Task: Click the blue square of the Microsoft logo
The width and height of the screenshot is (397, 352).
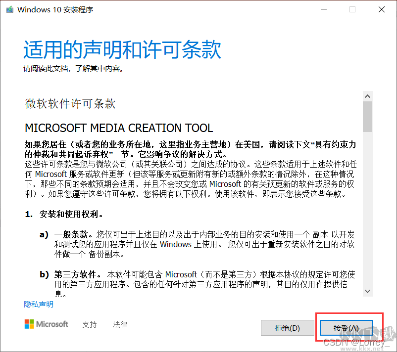Action: pyautogui.click(x=27, y=326)
